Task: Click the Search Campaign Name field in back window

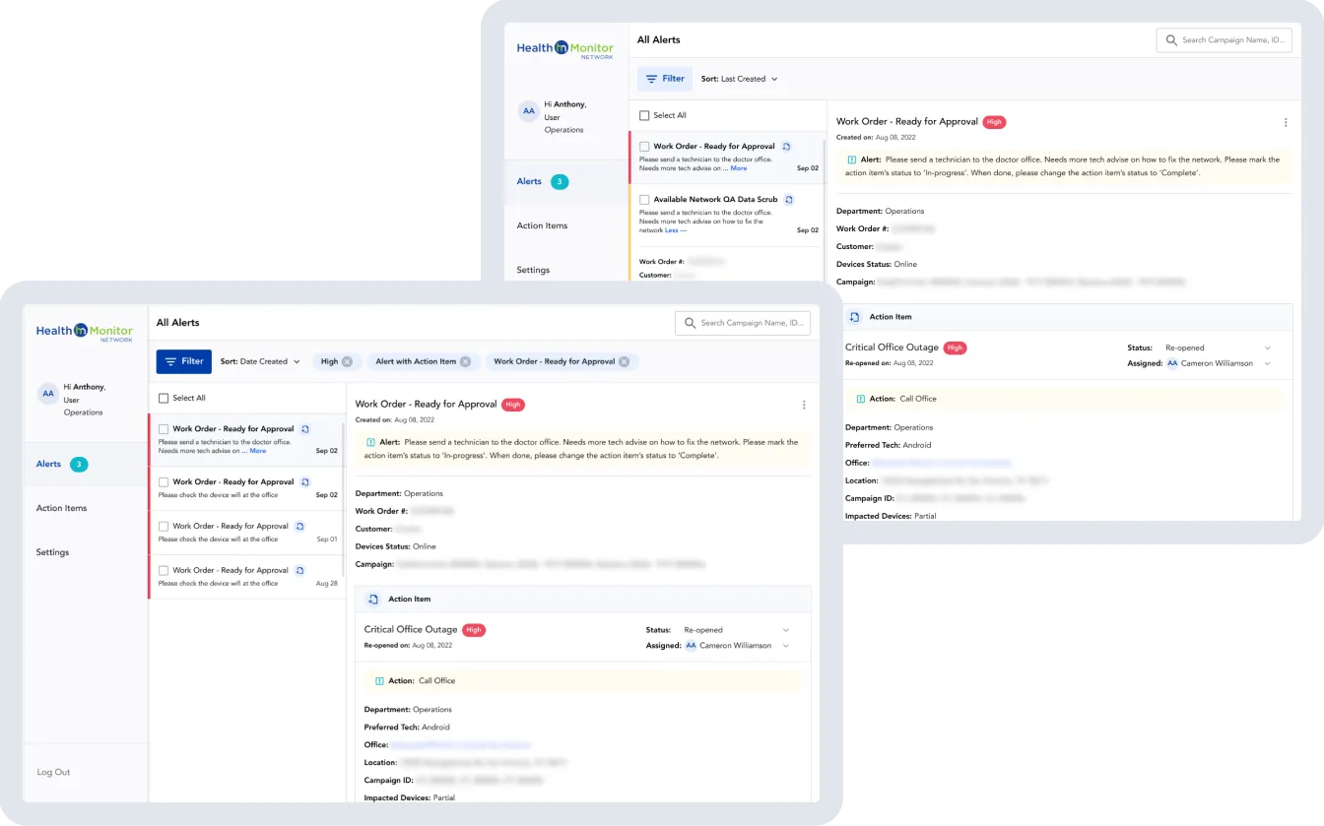Action: coord(1224,40)
